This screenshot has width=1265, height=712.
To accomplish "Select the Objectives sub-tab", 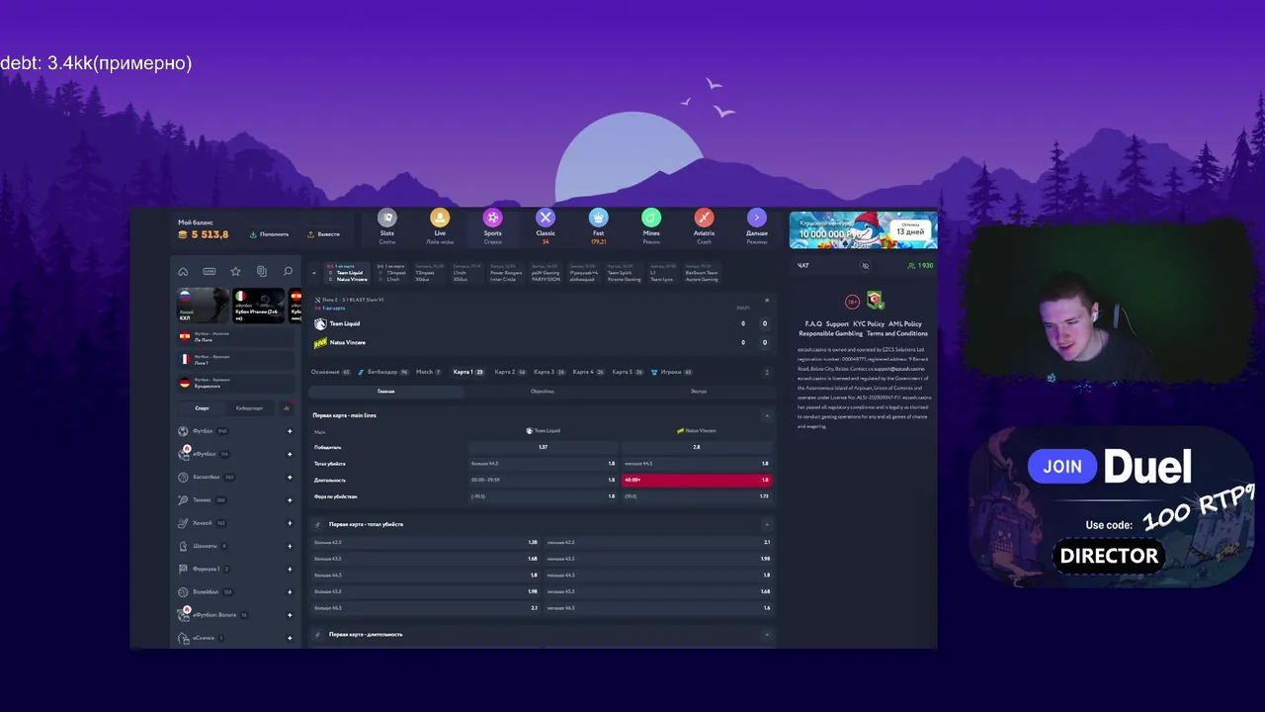I will 543,392.
